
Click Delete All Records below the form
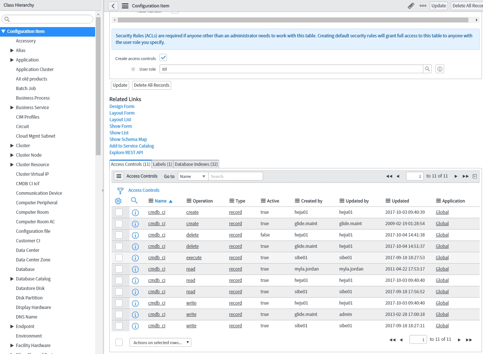click(x=151, y=85)
